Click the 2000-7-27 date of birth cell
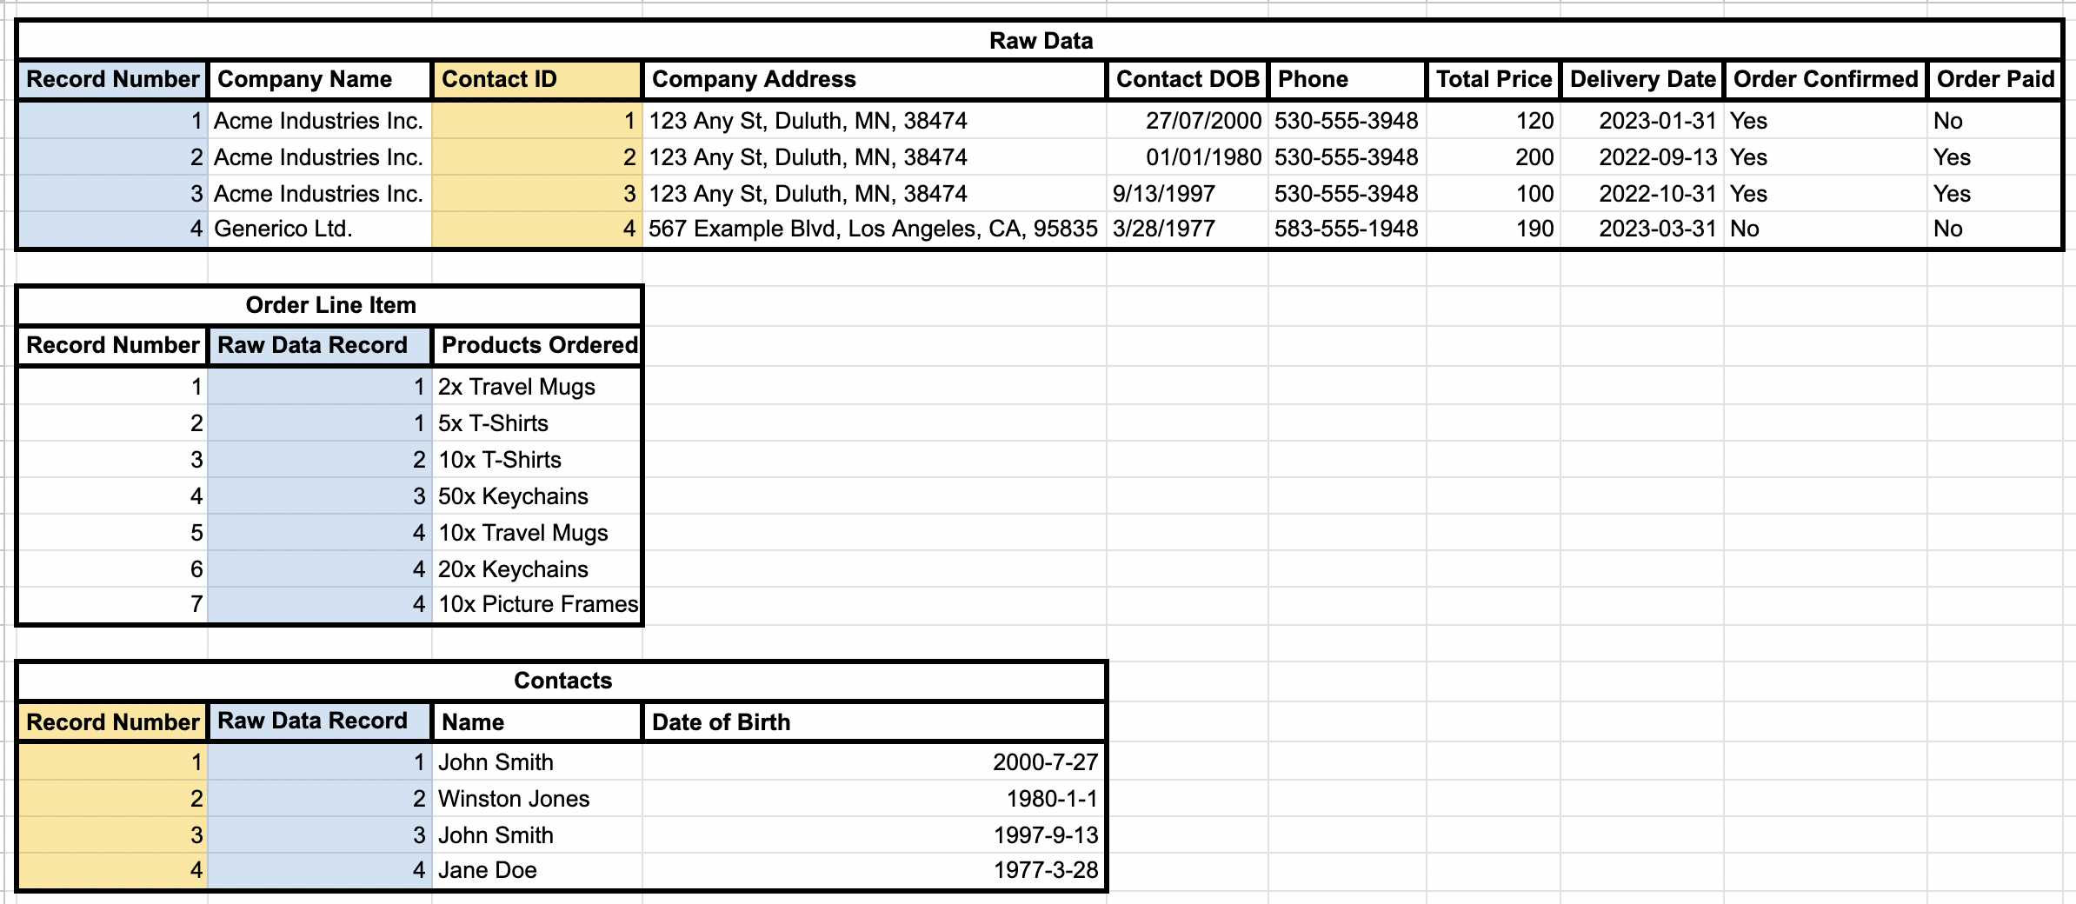The width and height of the screenshot is (2076, 904). (x=875, y=762)
